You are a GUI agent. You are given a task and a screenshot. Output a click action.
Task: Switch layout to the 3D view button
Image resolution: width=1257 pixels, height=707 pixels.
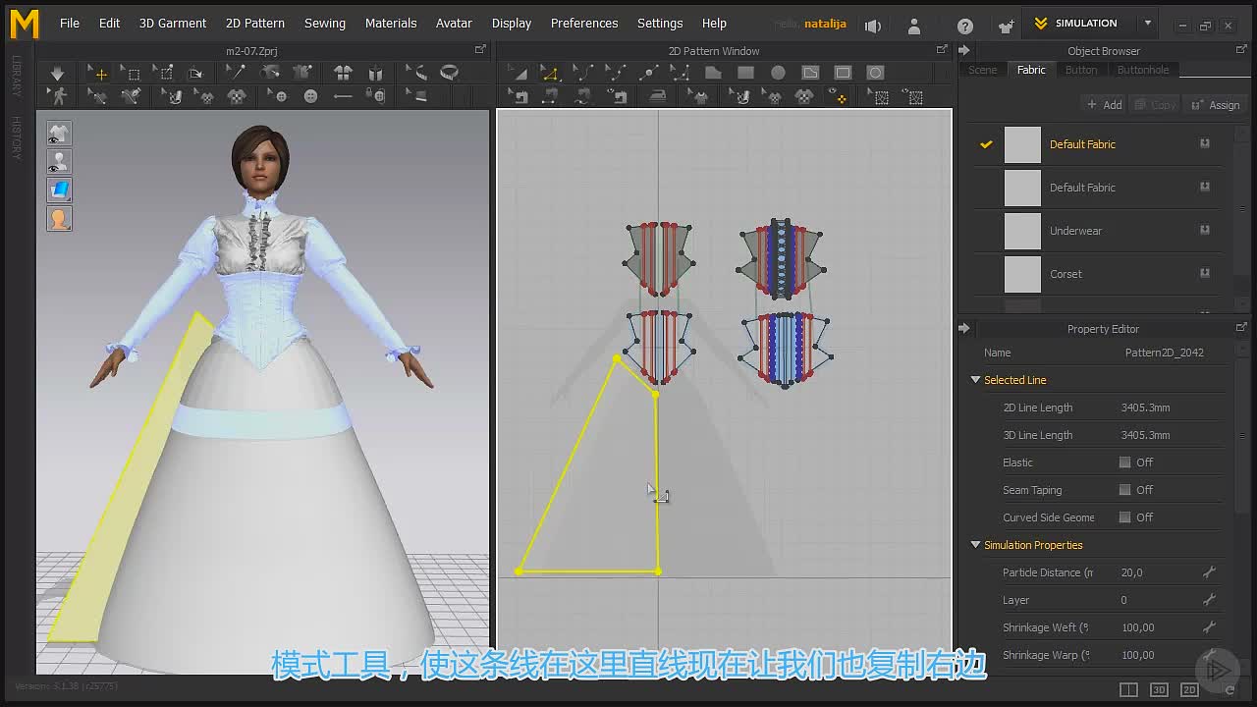pos(1159,690)
